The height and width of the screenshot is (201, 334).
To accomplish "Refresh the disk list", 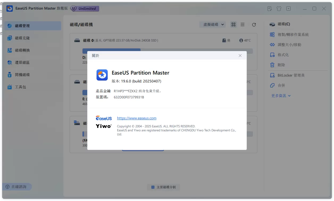I will coord(254,24).
